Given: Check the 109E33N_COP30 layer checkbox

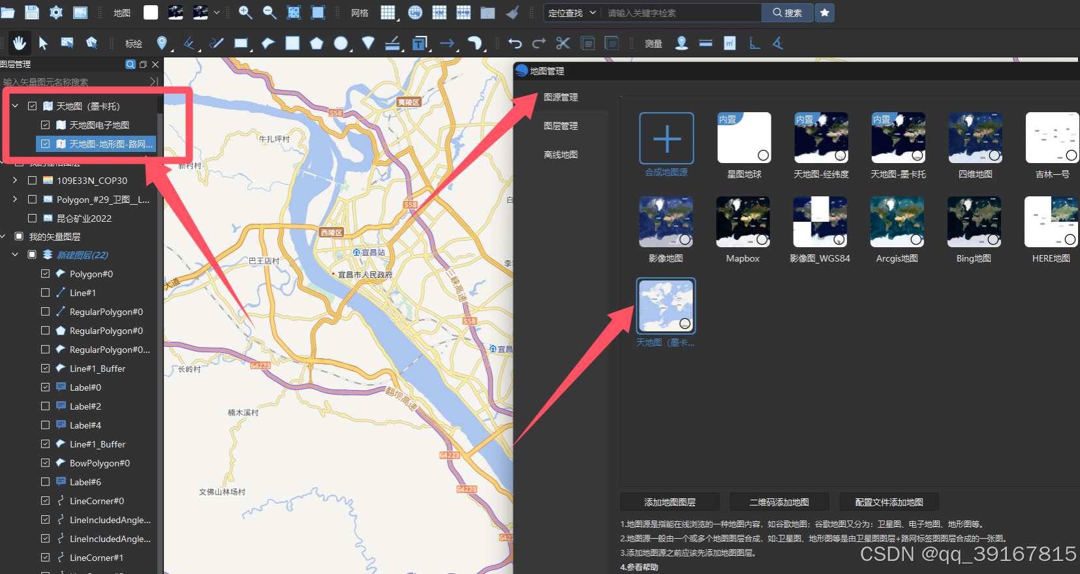Looking at the screenshot, I should pos(32,180).
